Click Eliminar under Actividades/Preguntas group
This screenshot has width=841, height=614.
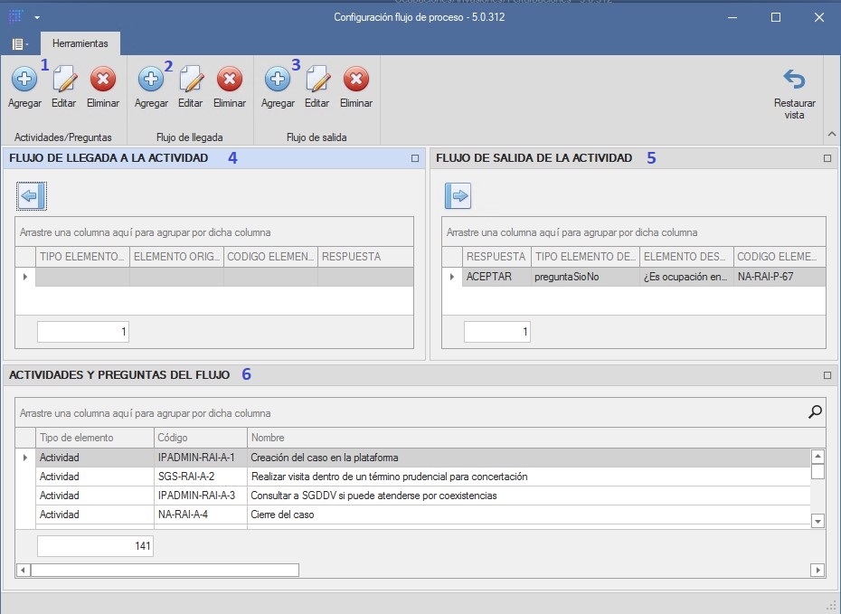[102, 86]
